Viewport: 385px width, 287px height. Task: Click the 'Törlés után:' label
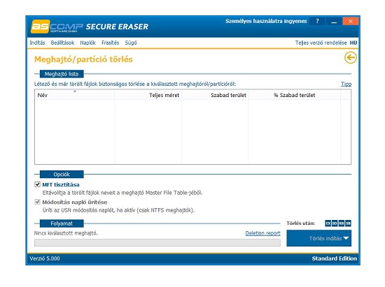(x=300, y=223)
